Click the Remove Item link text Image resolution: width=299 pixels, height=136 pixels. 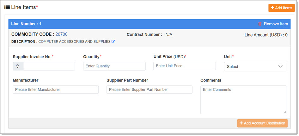coord(276,24)
